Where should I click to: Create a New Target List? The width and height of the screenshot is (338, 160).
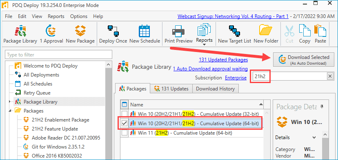point(235,34)
